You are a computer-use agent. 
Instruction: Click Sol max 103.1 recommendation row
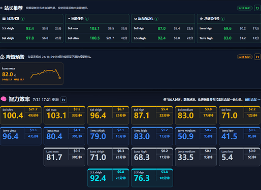[97, 28]
